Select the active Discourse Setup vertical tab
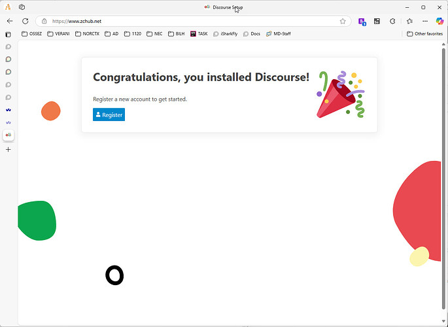448x327 pixels. tap(9, 135)
